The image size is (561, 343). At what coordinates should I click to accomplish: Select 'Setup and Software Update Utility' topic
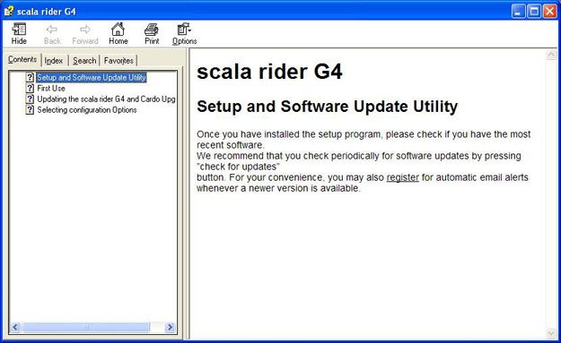coord(92,77)
